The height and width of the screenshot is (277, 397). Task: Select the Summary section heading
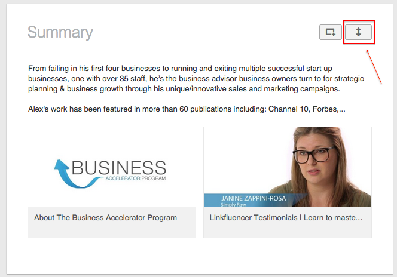[60, 32]
